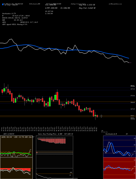The height and width of the screenshot is (179, 136).
Task: Click the 'H: 537.50' high price
Action: tap(49, 11)
